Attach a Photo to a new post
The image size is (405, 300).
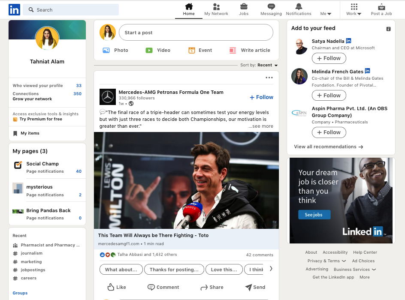point(115,50)
